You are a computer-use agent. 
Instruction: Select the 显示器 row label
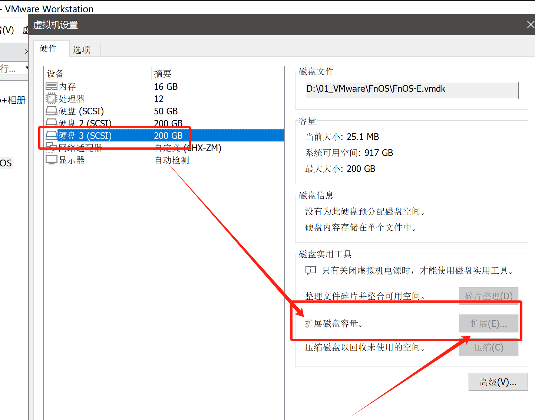tap(72, 160)
